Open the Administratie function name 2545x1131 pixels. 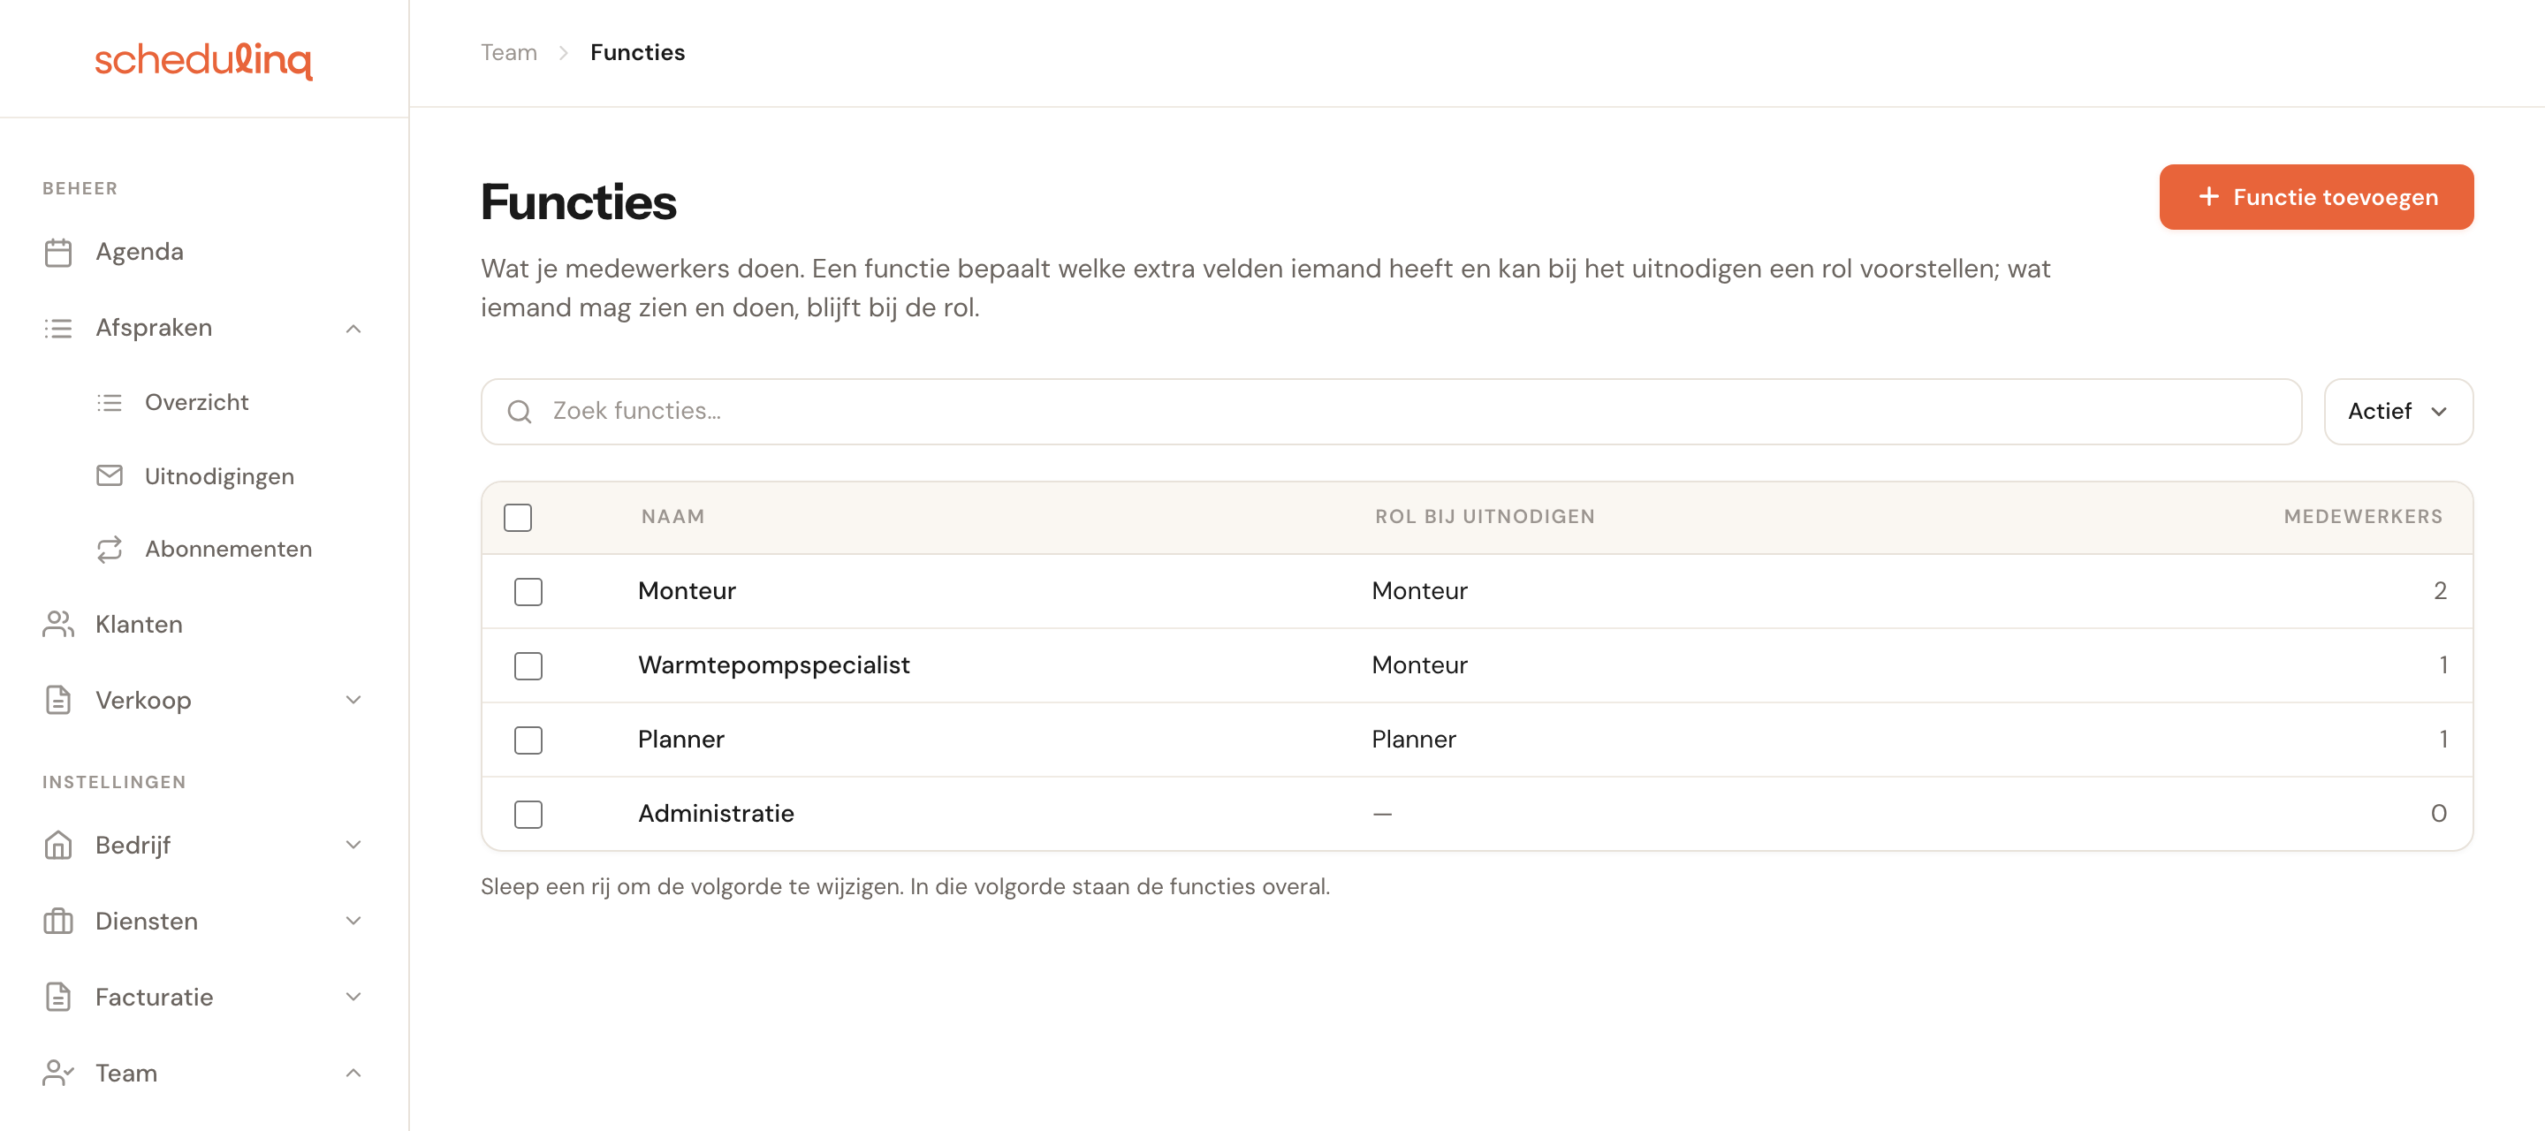[715, 813]
